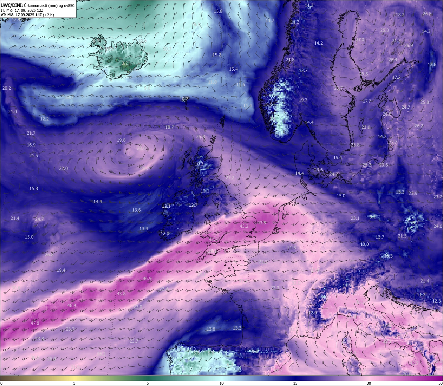Click the 0 label on the color scale
This screenshot has width=443, height=386.
click(1, 383)
